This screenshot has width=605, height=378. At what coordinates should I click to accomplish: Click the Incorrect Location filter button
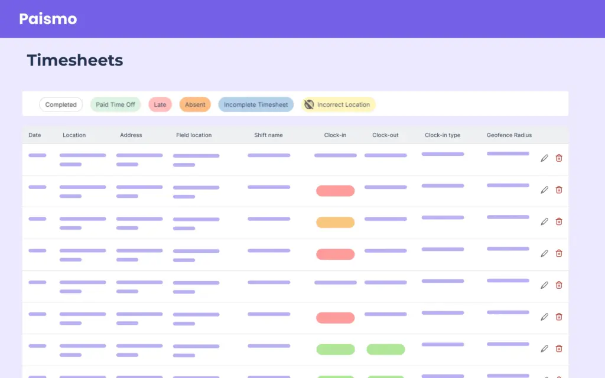point(337,105)
